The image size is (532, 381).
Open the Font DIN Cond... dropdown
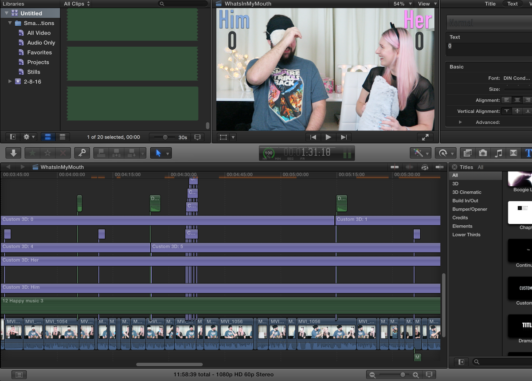tap(517, 78)
